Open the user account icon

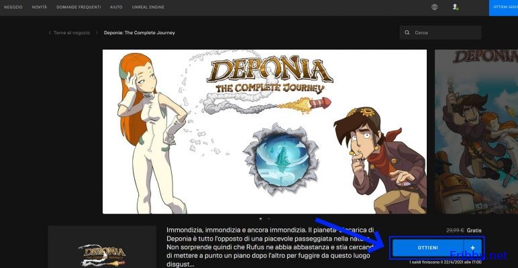[456, 7]
